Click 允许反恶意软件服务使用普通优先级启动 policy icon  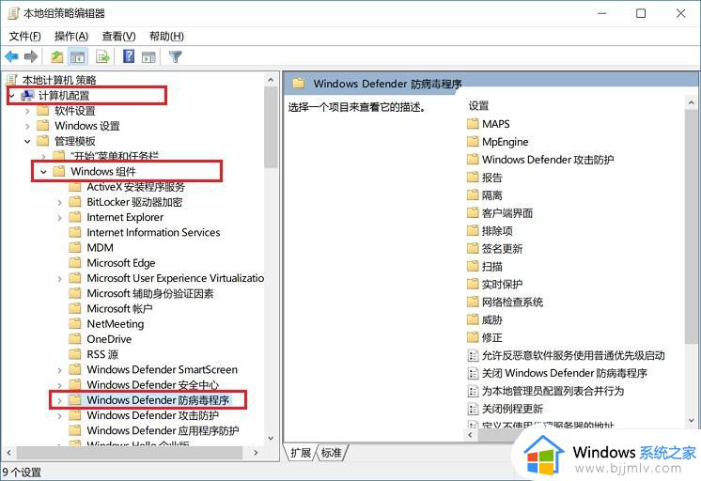(x=473, y=355)
